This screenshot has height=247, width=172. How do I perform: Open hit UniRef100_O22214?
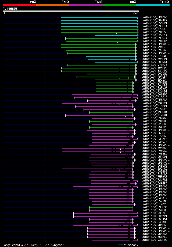pos(154,35)
